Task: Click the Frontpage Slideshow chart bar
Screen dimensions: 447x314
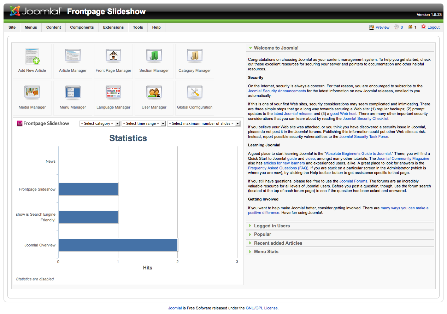Action: [88, 189]
